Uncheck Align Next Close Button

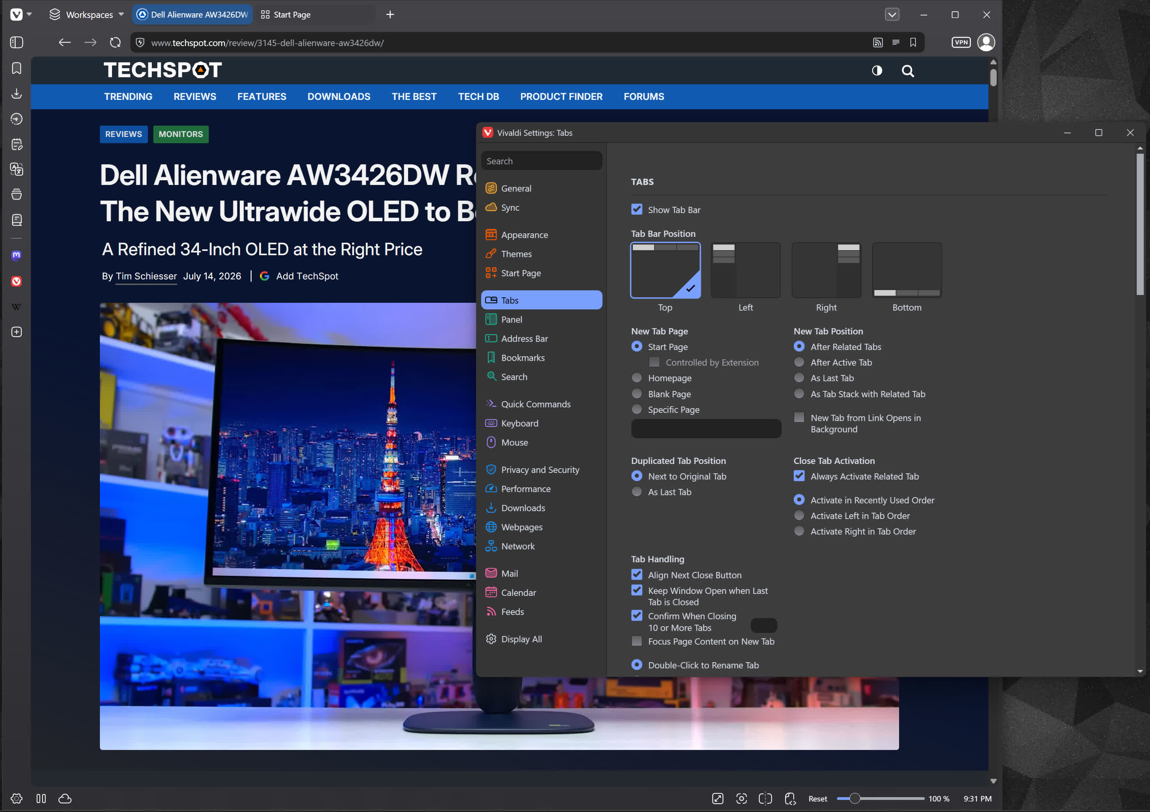636,574
